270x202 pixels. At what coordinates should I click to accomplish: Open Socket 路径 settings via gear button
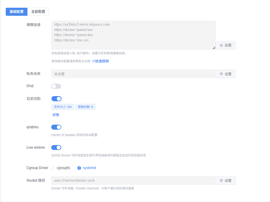(x=225, y=181)
